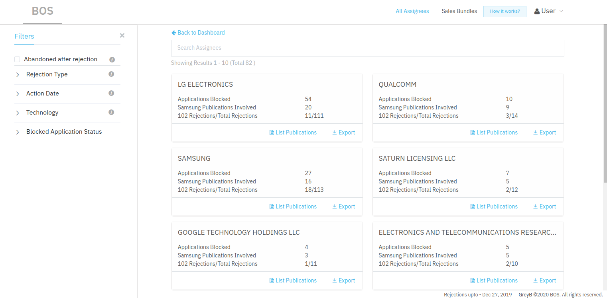Click back arrow icon before Back to Dashboard
Image resolution: width=607 pixels, height=298 pixels.
point(174,33)
